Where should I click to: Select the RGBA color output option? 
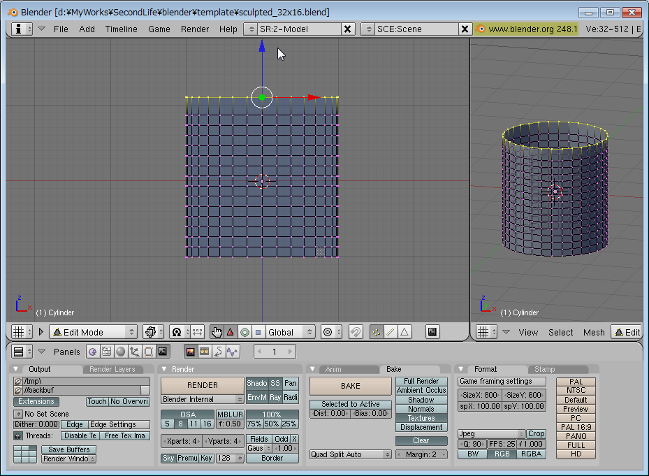pyautogui.click(x=531, y=454)
